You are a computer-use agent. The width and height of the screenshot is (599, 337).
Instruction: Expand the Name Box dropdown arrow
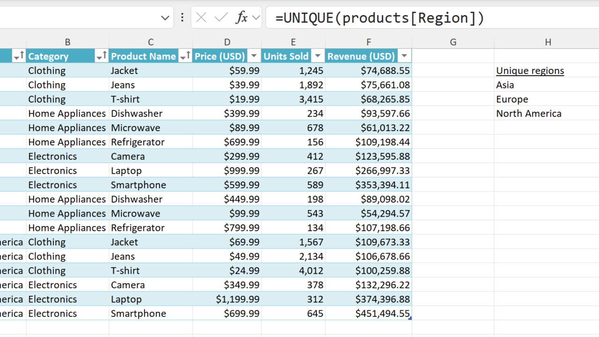pyautogui.click(x=165, y=18)
